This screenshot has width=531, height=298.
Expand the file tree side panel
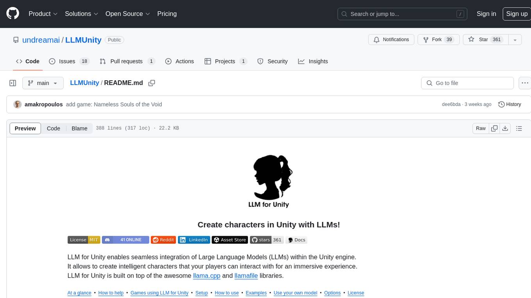coord(13,83)
